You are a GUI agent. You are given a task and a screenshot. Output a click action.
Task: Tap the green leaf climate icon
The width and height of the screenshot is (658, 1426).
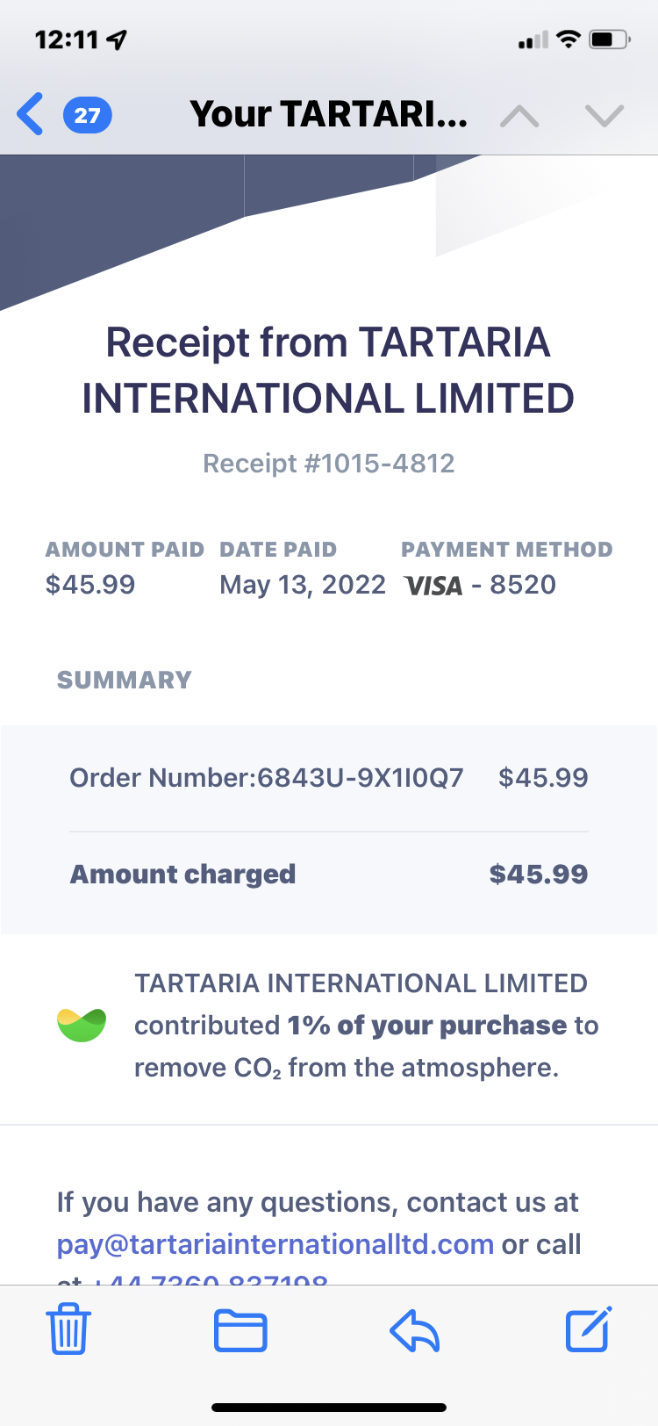pyautogui.click(x=82, y=1025)
